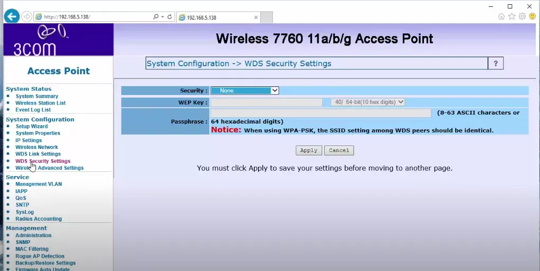Screen dimensions: 540x271
Task: Click the Cancel button
Action: (339, 150)
